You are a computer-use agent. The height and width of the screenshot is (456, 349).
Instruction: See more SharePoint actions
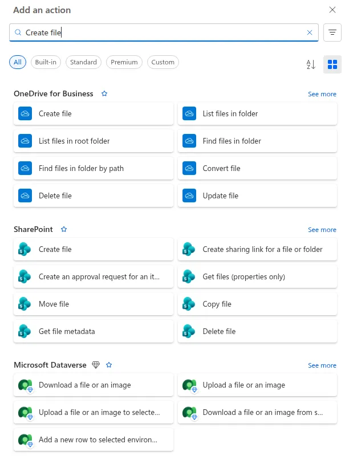point(322,230)
